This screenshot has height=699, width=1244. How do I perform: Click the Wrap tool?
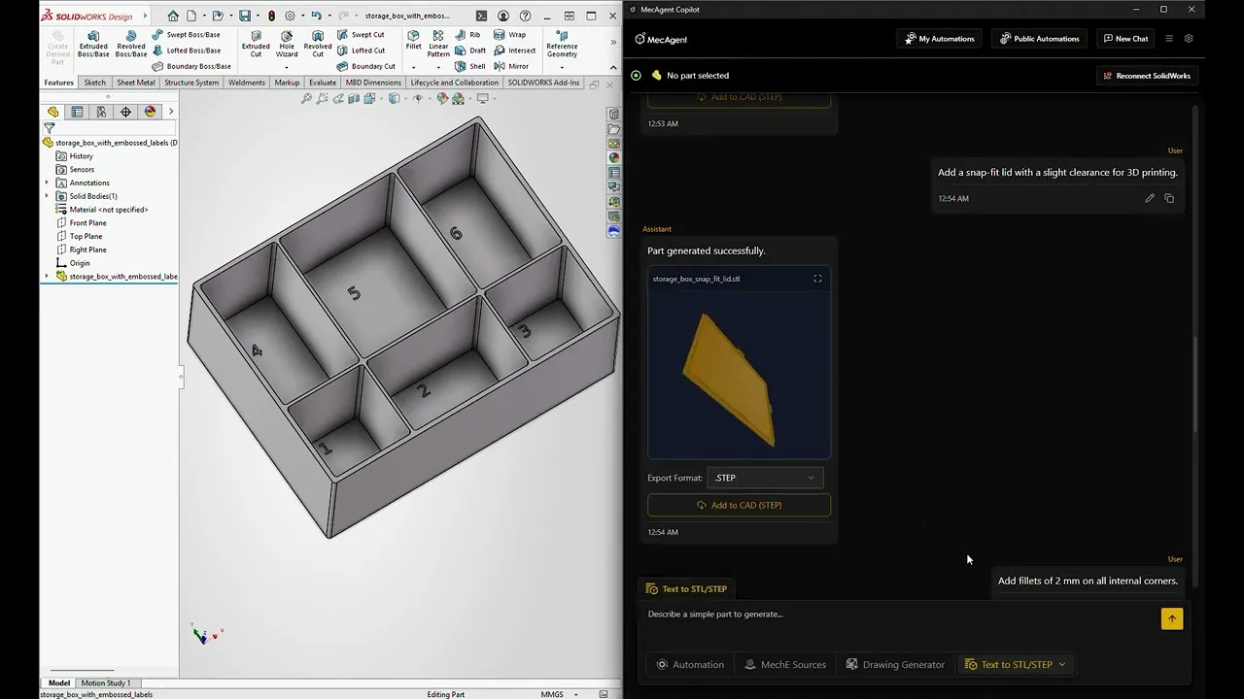509,34
